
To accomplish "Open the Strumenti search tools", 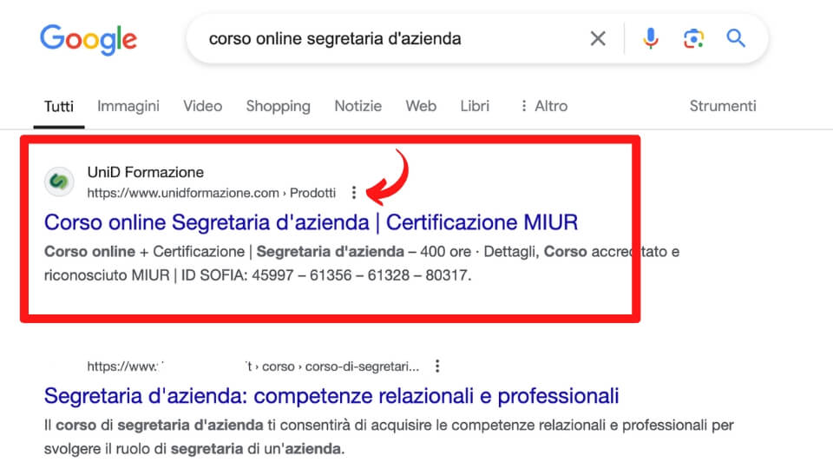I will point(723,106).
